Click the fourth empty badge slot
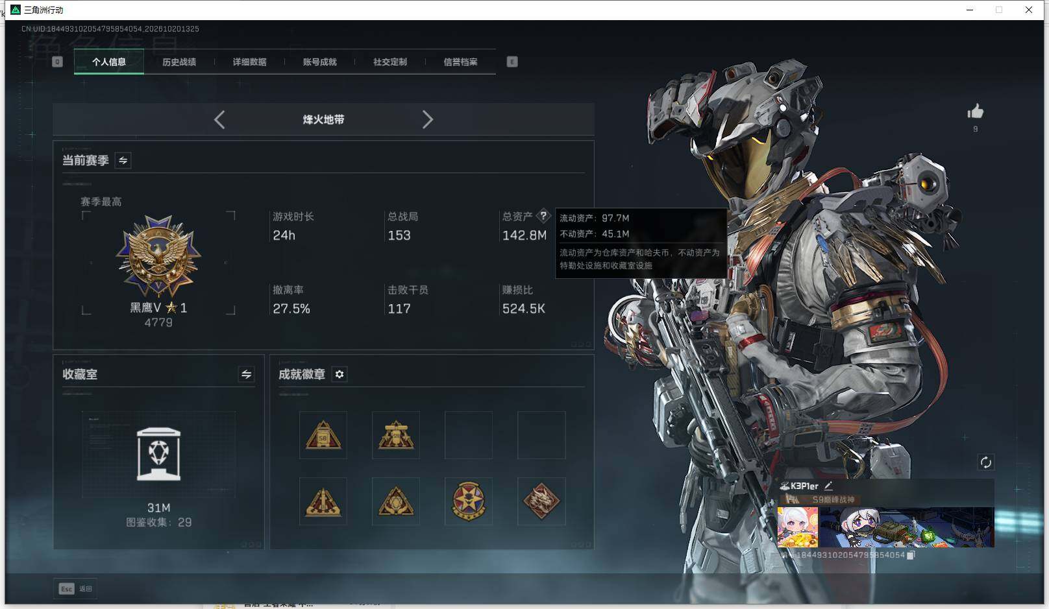Viewport: 1049px width, 609px height. [541, 435]
